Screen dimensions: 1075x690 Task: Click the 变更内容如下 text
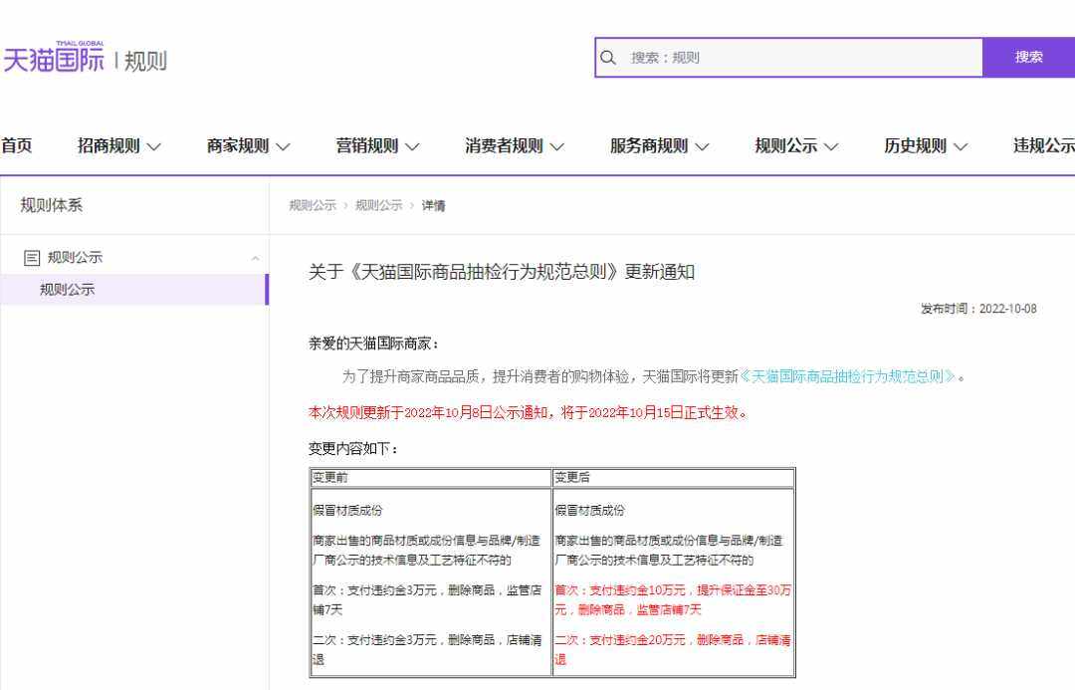tap(352, 449)
